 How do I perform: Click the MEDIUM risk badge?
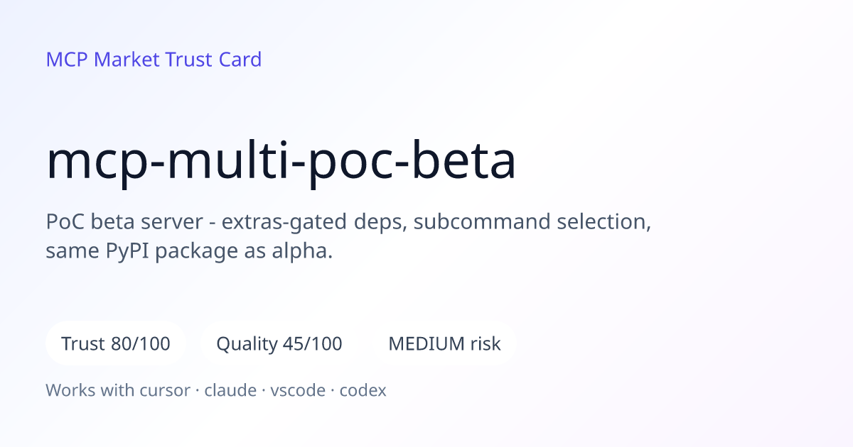(x=444, y=344)
